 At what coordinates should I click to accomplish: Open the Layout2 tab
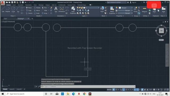click(19, 89)
